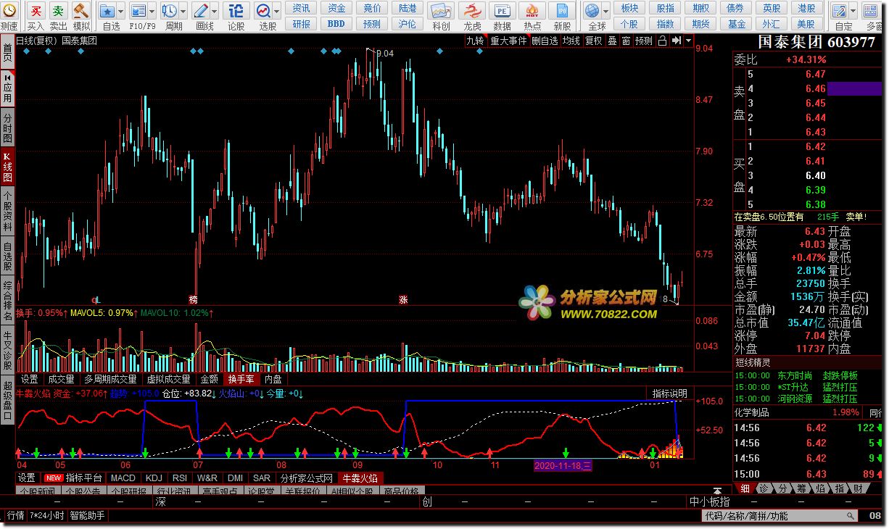Click the 东方时尚 short-line alert row
Viewport: 889px width, 529px height.
pos(809,375)
